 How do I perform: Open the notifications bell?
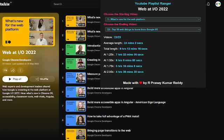click(x=208, y=4)
